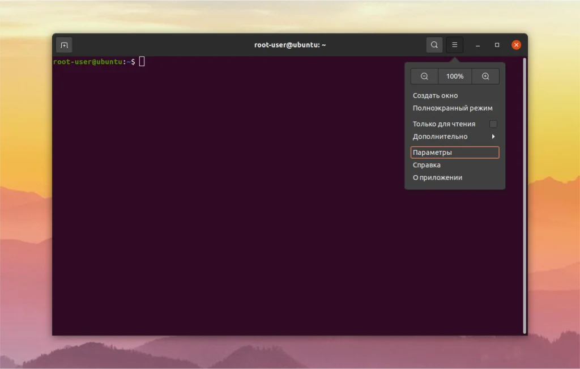Toggle the read-only checkbox
The image size is (580, 369).
pyautogui.click(x=493, y=124)
